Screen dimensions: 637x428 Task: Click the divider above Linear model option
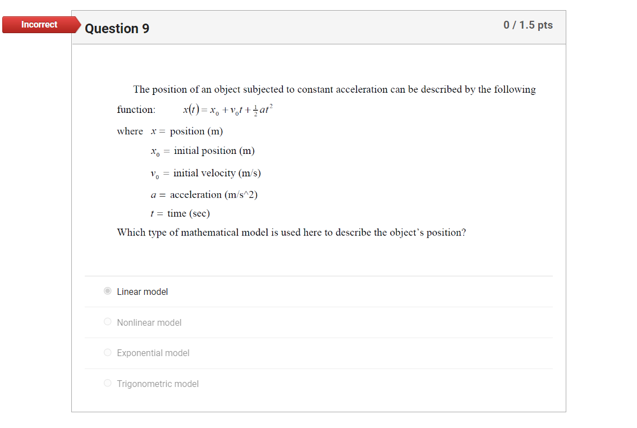319,276
